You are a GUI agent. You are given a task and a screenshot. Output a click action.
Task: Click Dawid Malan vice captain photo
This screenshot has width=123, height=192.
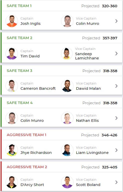(x=67, y=86)
